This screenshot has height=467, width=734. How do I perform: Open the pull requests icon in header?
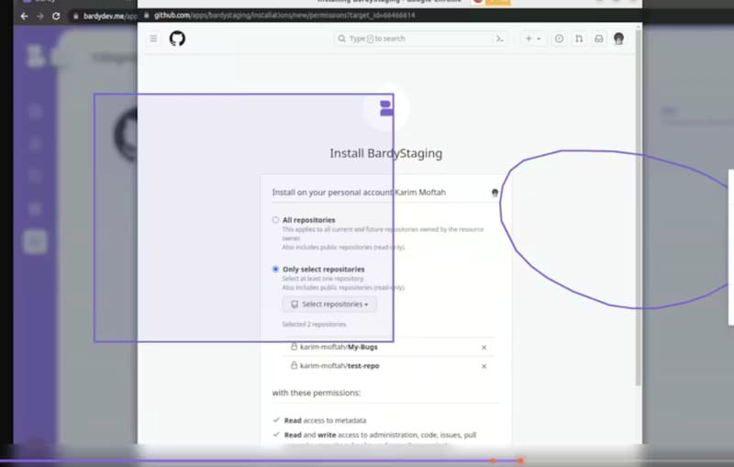tap(579, 39)
